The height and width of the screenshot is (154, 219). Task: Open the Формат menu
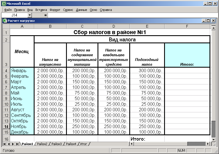coord(55,10)
